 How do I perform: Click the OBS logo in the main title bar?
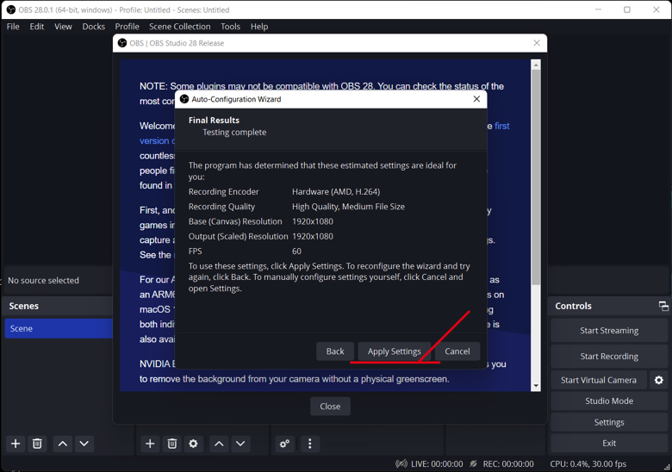[x=11, y=9]
